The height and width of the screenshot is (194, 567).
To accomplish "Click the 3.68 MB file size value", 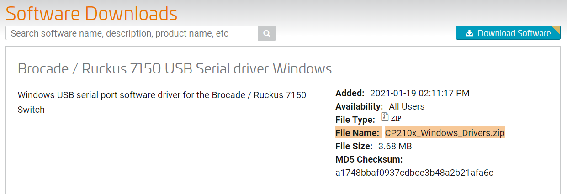I will [x=395, y=146].
